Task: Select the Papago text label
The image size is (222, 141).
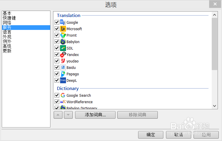Action: point(73,74)
